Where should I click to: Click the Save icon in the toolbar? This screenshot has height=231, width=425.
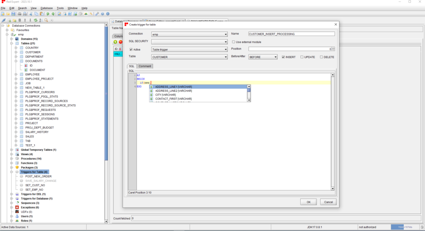point(13,14)
